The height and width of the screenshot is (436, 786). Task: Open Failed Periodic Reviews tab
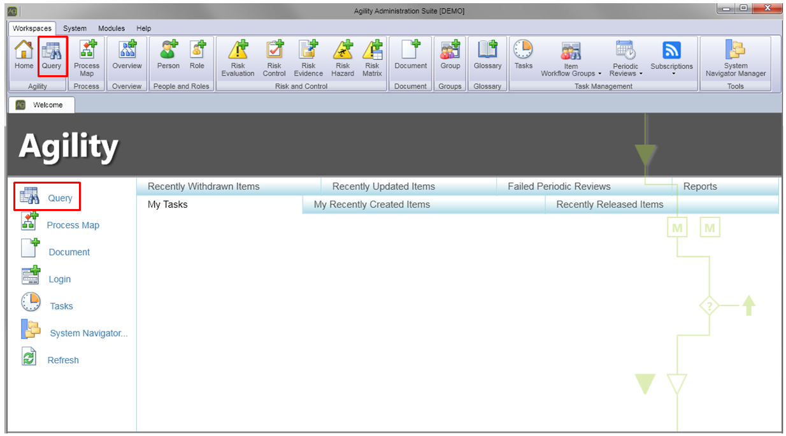[x=584, y=186]
